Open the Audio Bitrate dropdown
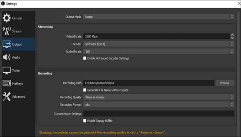Viewport: 241px width, 137px height. click(159, 51)
